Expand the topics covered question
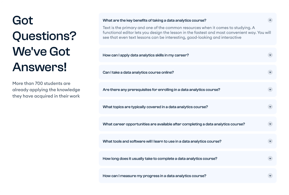This screenshot has height=195, width=289. click(270, 106)
